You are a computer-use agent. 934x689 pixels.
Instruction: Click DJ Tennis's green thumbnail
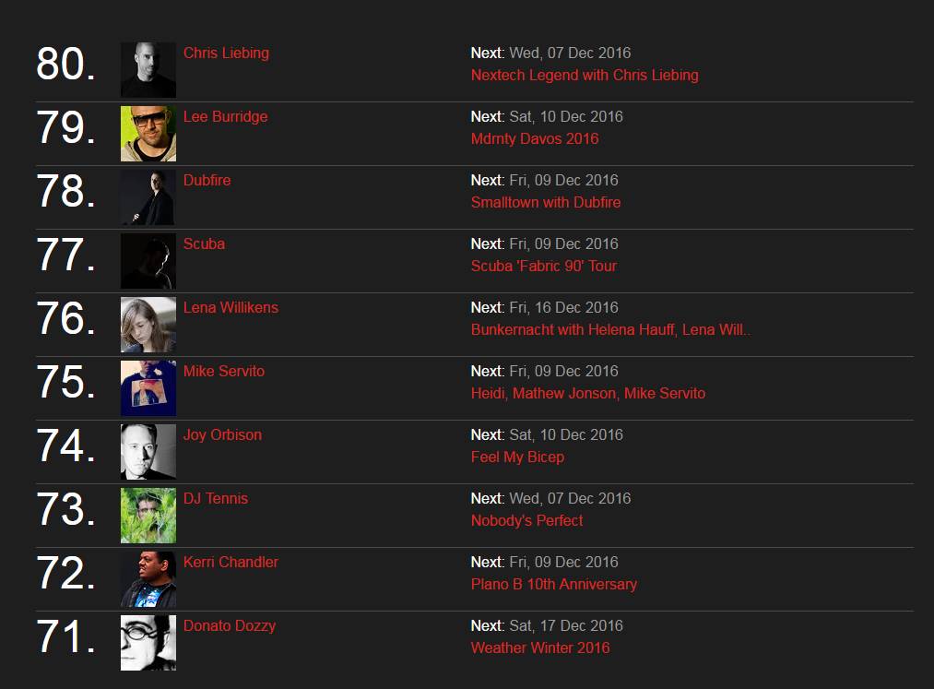[x=148, y=516]
